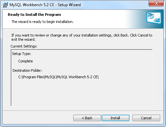
Task: Start installation with the Install button
Action: click(x=116, y=118)
